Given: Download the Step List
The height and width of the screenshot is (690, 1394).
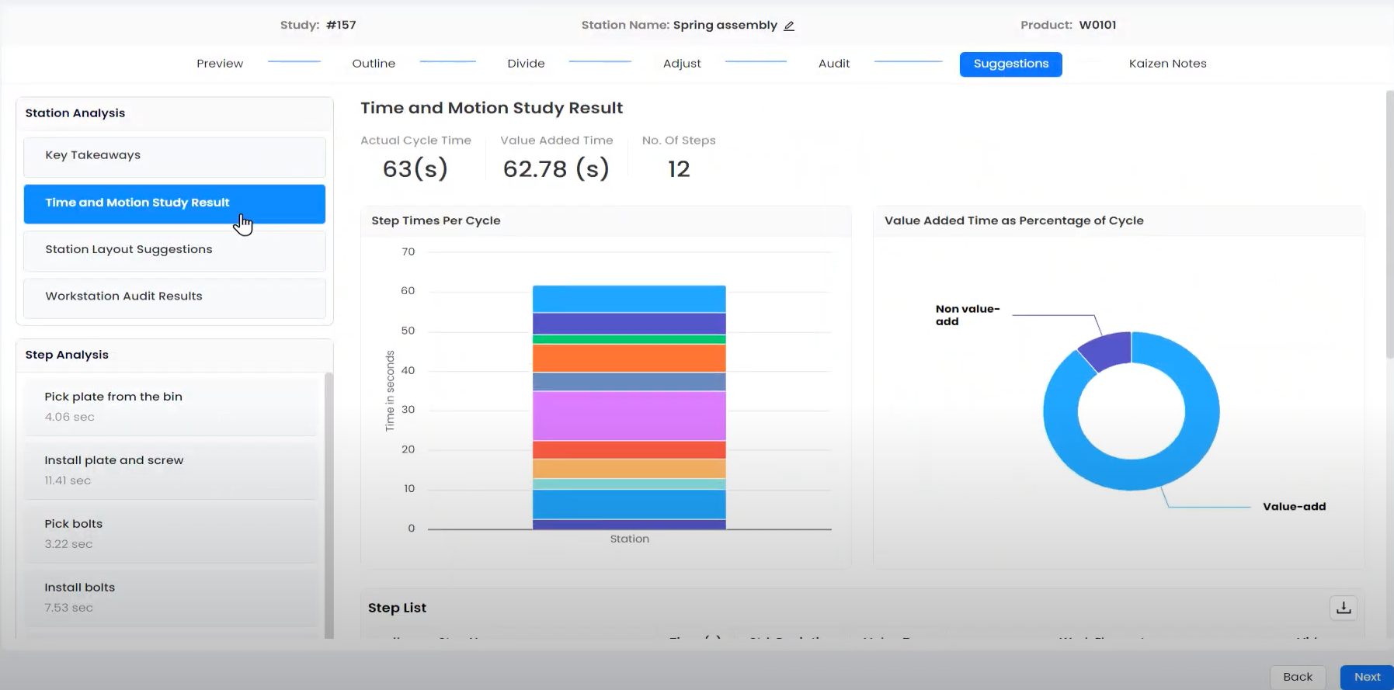Looking at the screenshot, I should click(x=1344, y=608).
